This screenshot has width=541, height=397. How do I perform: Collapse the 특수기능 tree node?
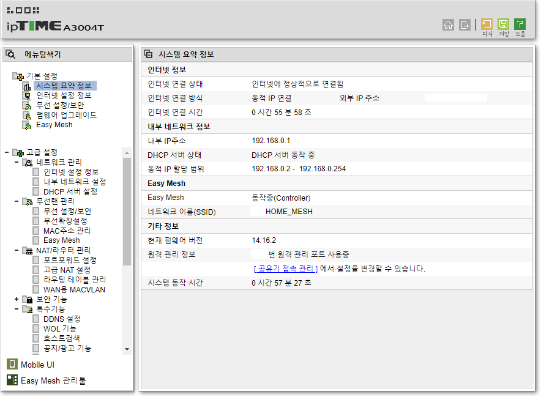coord(16,309)
